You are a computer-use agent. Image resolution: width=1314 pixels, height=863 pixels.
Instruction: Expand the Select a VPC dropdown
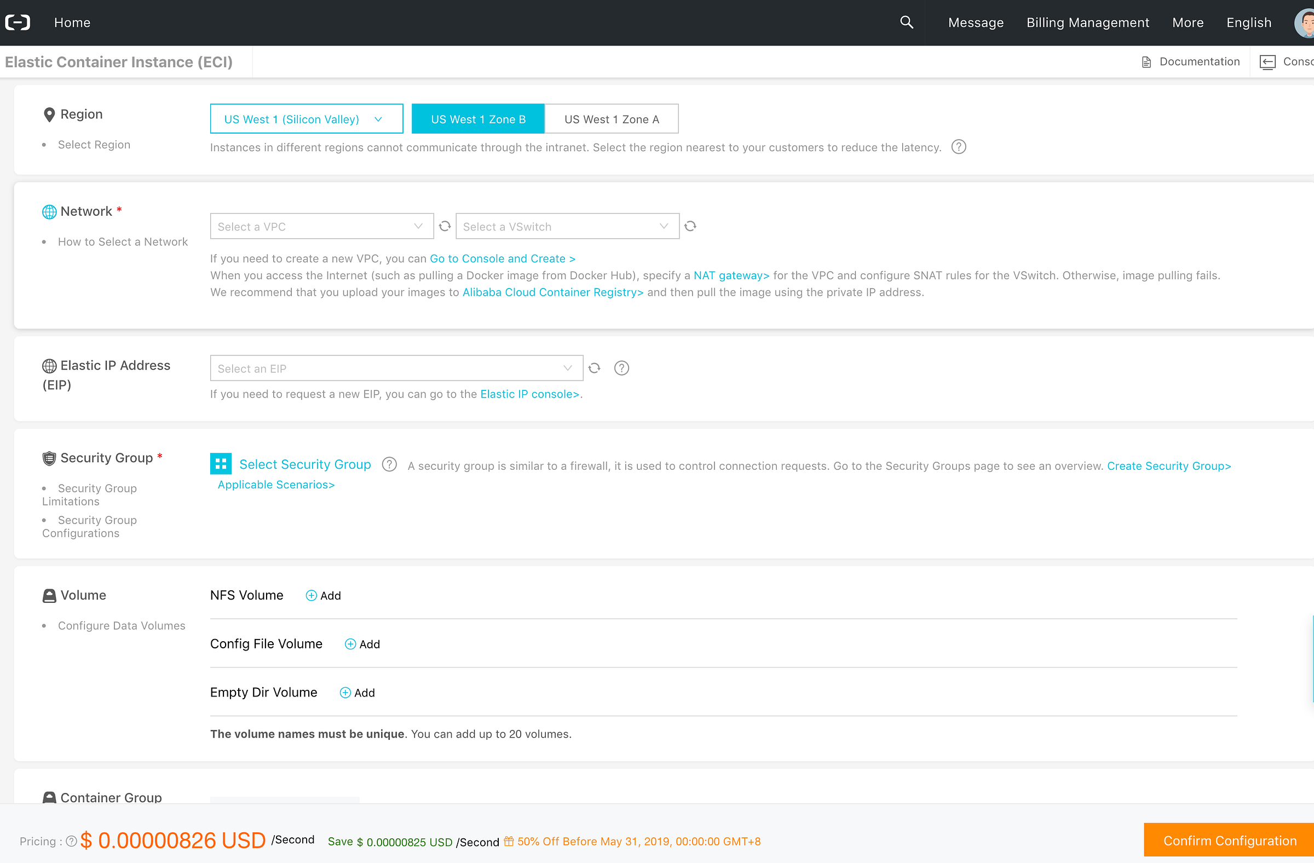click(321, 226)
